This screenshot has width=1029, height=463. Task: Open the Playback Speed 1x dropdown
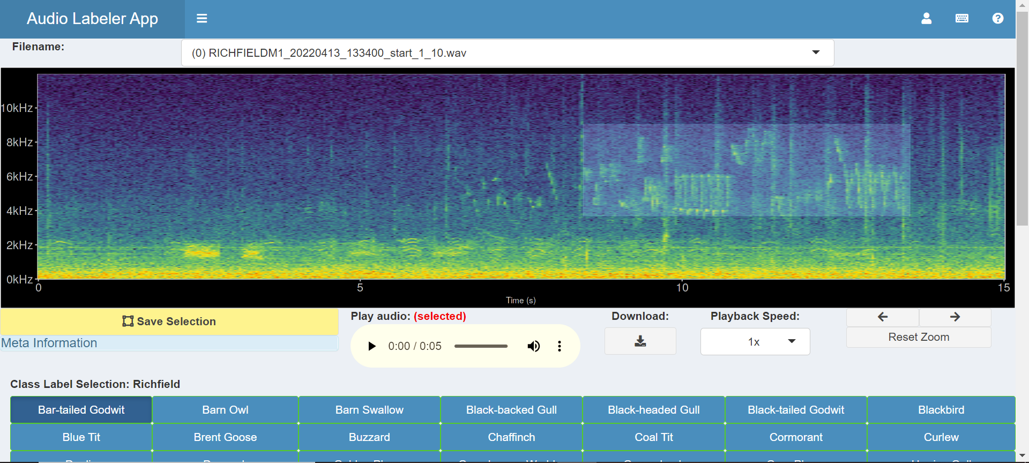point(755,342)
